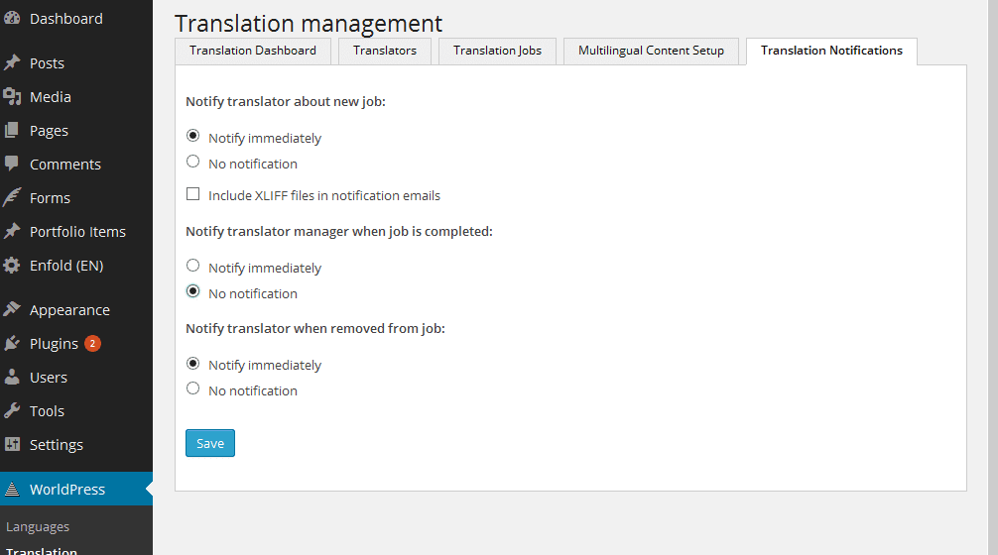998x555 pixels.
Task: Enable Include XLIFF files in notification emails
Action: coord(192,194)
